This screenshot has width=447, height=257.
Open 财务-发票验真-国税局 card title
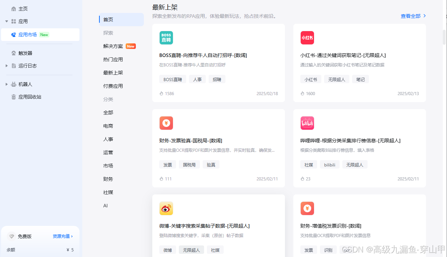point(191,141)
